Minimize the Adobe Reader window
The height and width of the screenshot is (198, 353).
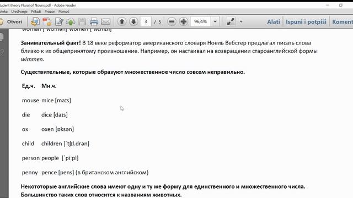point(328,5)
